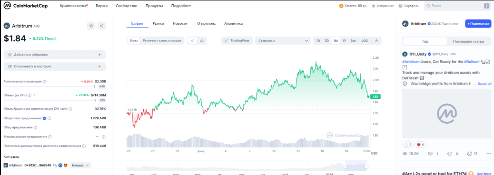Toggle the LOG scale option
Screen dimensions: 494x175
point(365,40)
